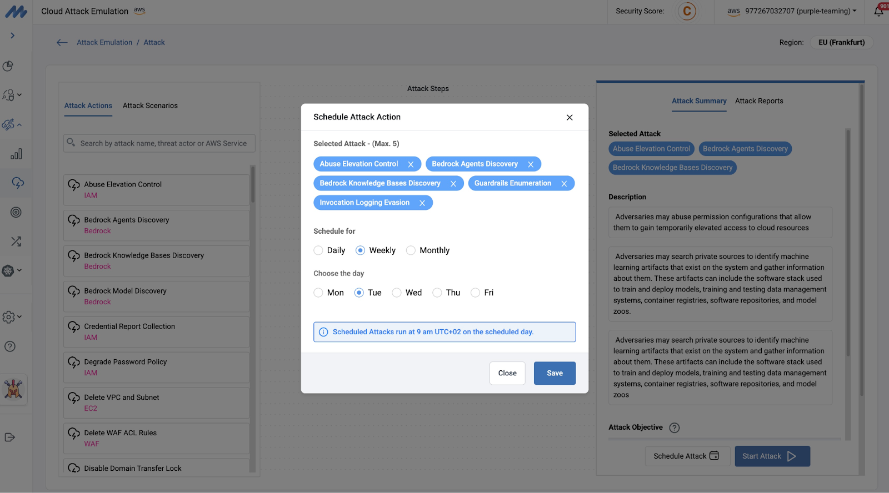Switch to the Attack Summary tab
The height and width of the screenshot is (493, 889).
coord(699,101)
